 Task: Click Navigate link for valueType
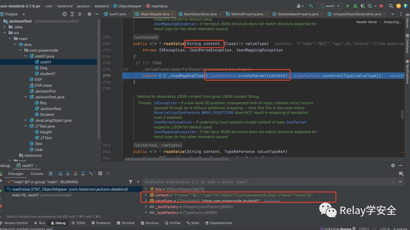(x=272, y=201)
